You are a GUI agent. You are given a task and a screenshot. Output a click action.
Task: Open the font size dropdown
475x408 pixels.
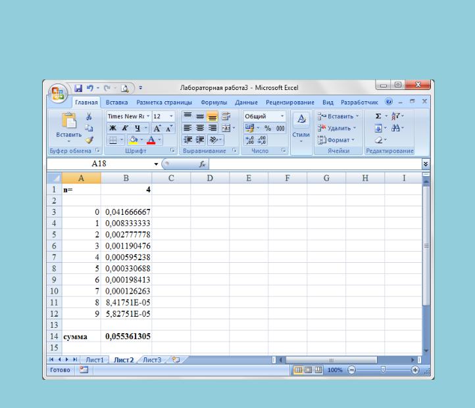(171, 116)
